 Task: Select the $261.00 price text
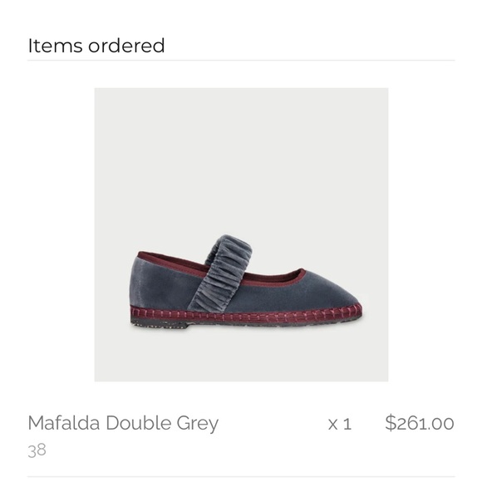[x=420, y=423]
